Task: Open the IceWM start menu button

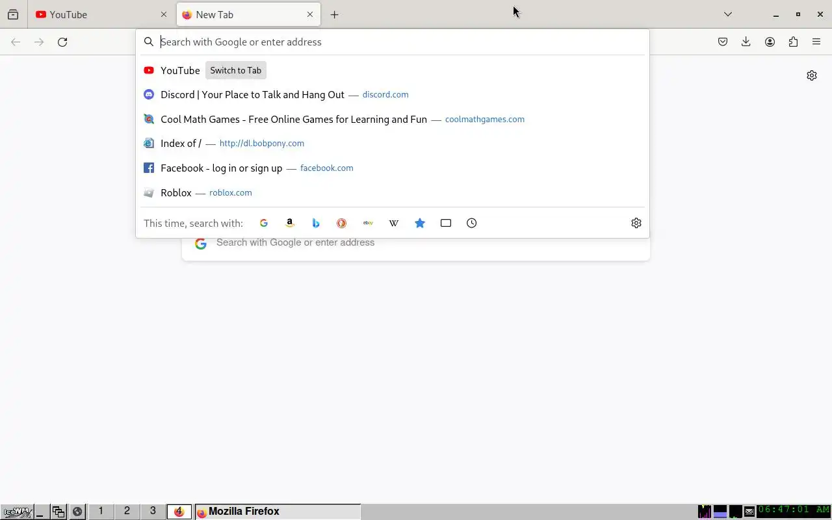Action: point(17,512)
